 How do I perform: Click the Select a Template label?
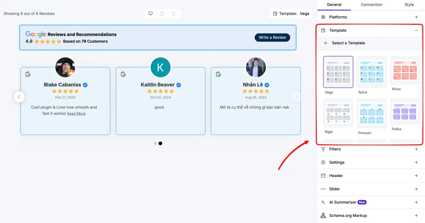349,43
